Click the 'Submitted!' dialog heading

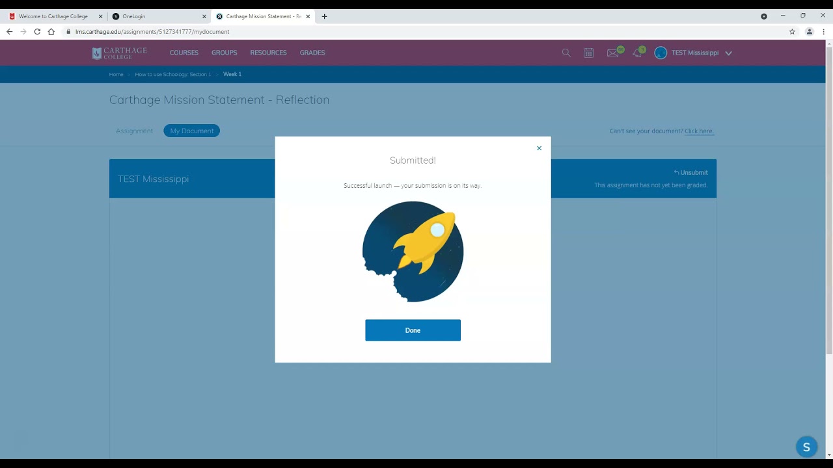pyautogui.click(x=413, y=160)
